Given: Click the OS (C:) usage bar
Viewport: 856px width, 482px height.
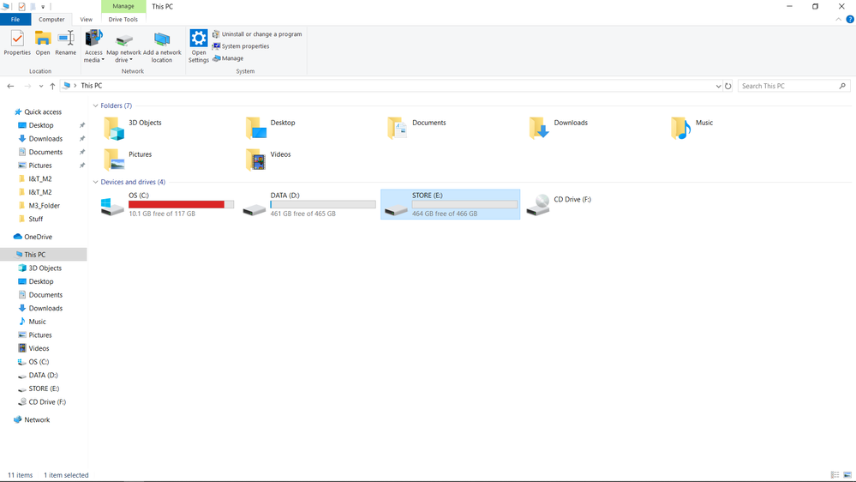Looking at the screenshot, I should 182,204.
